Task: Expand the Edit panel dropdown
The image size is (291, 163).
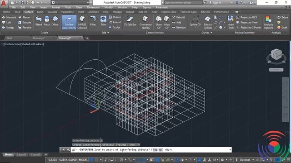Action: coord(105,33)
